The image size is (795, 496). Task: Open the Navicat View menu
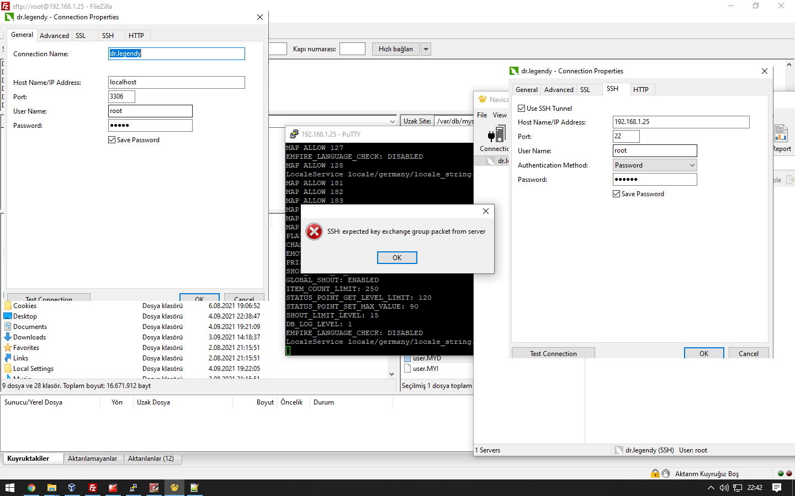coord(500,115)
